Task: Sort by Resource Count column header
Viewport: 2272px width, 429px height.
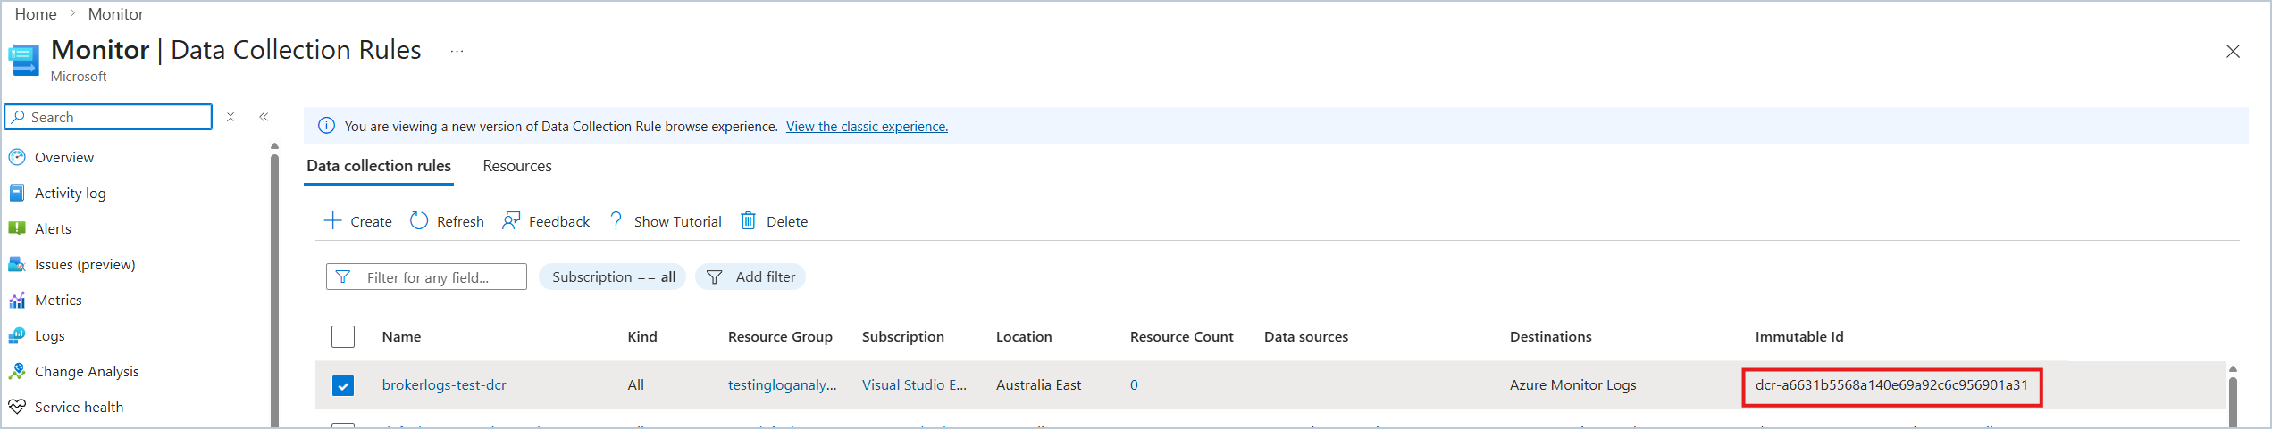Action: coord(1181,336)
